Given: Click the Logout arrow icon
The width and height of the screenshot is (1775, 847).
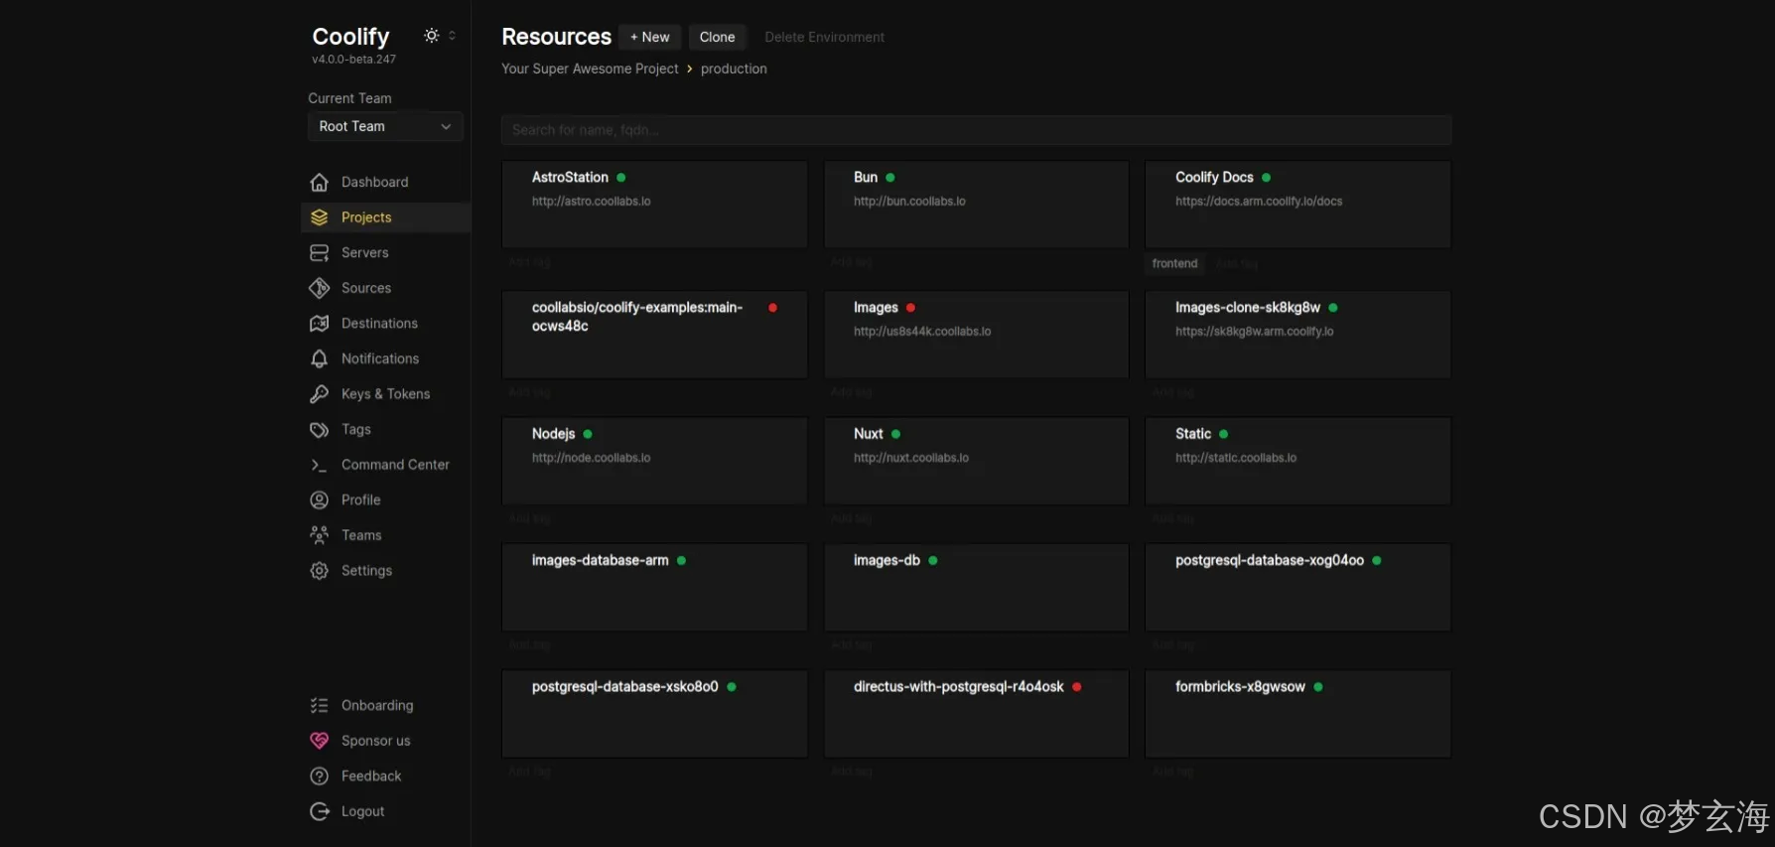Looking at the screenshot, I should [x=319, y=811].
